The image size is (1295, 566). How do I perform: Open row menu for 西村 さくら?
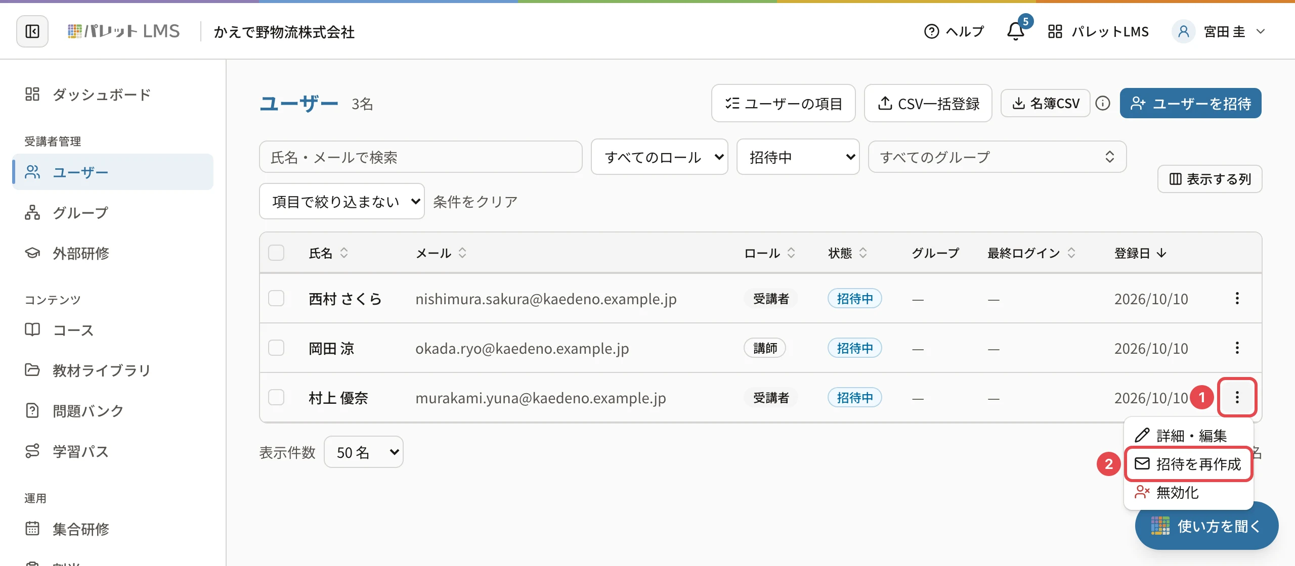pyautogui.click(x=1237, y=298)
